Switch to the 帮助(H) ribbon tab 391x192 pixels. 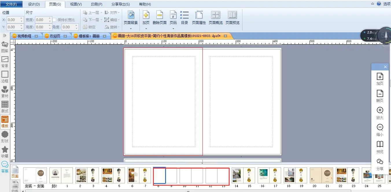click(x=145, y=4)
